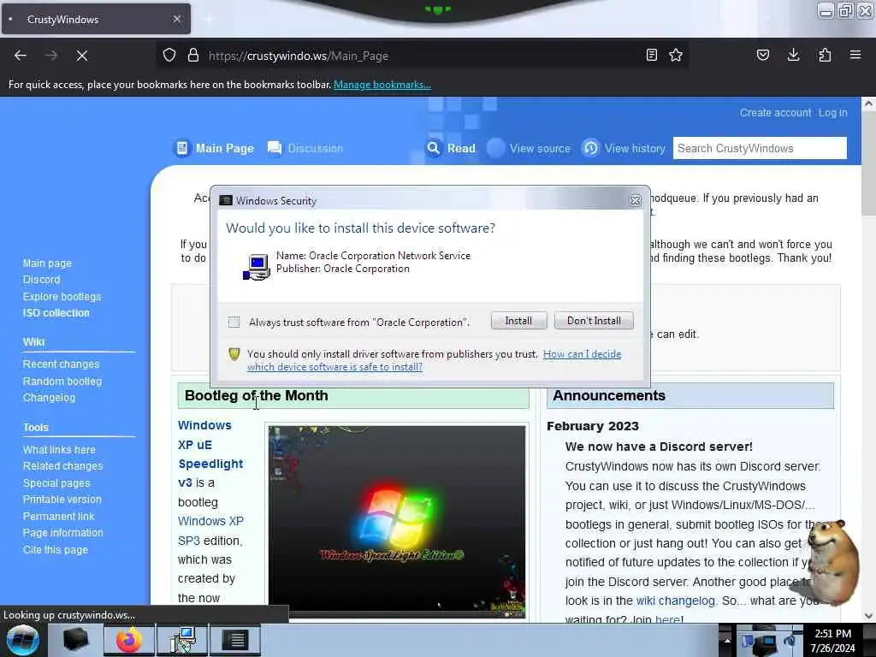Open the dark window taskbar item
The height and width of the screenshot is (657, 876).
coord(235,640)
